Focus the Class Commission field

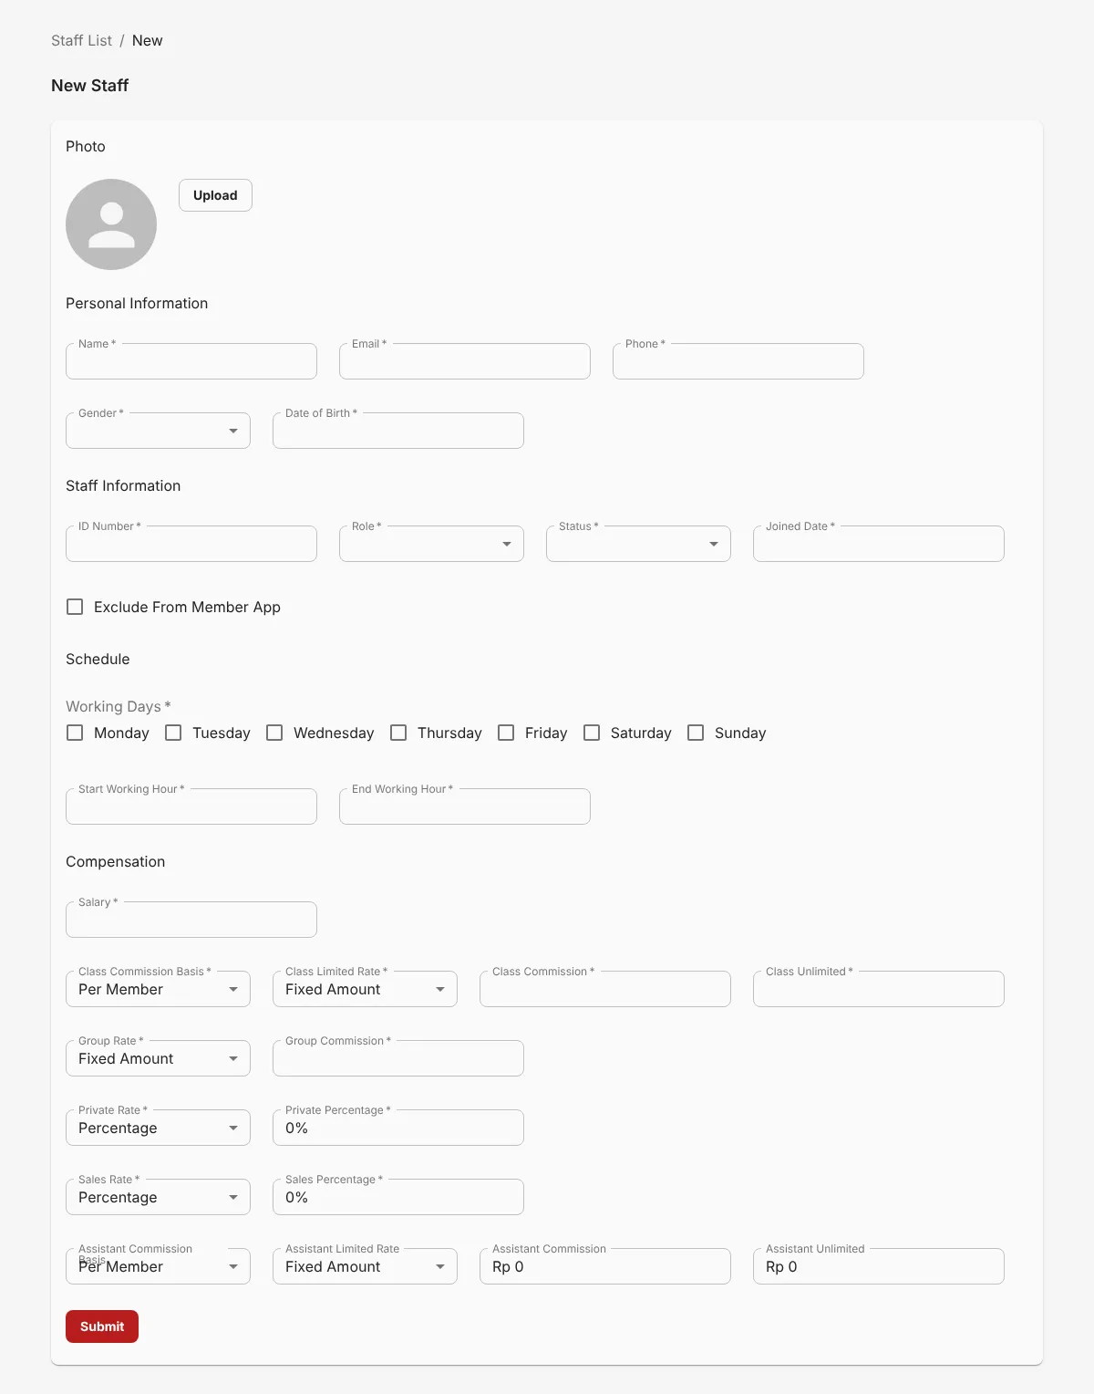[x=605, y=989]
